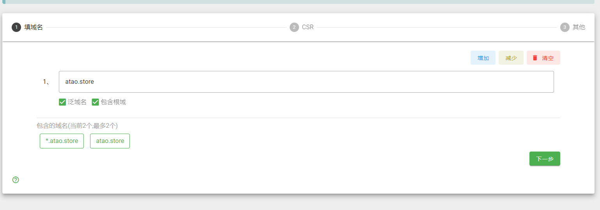Select the 填域名 step label
Screen dimensions: 600x210
[34, 27]
